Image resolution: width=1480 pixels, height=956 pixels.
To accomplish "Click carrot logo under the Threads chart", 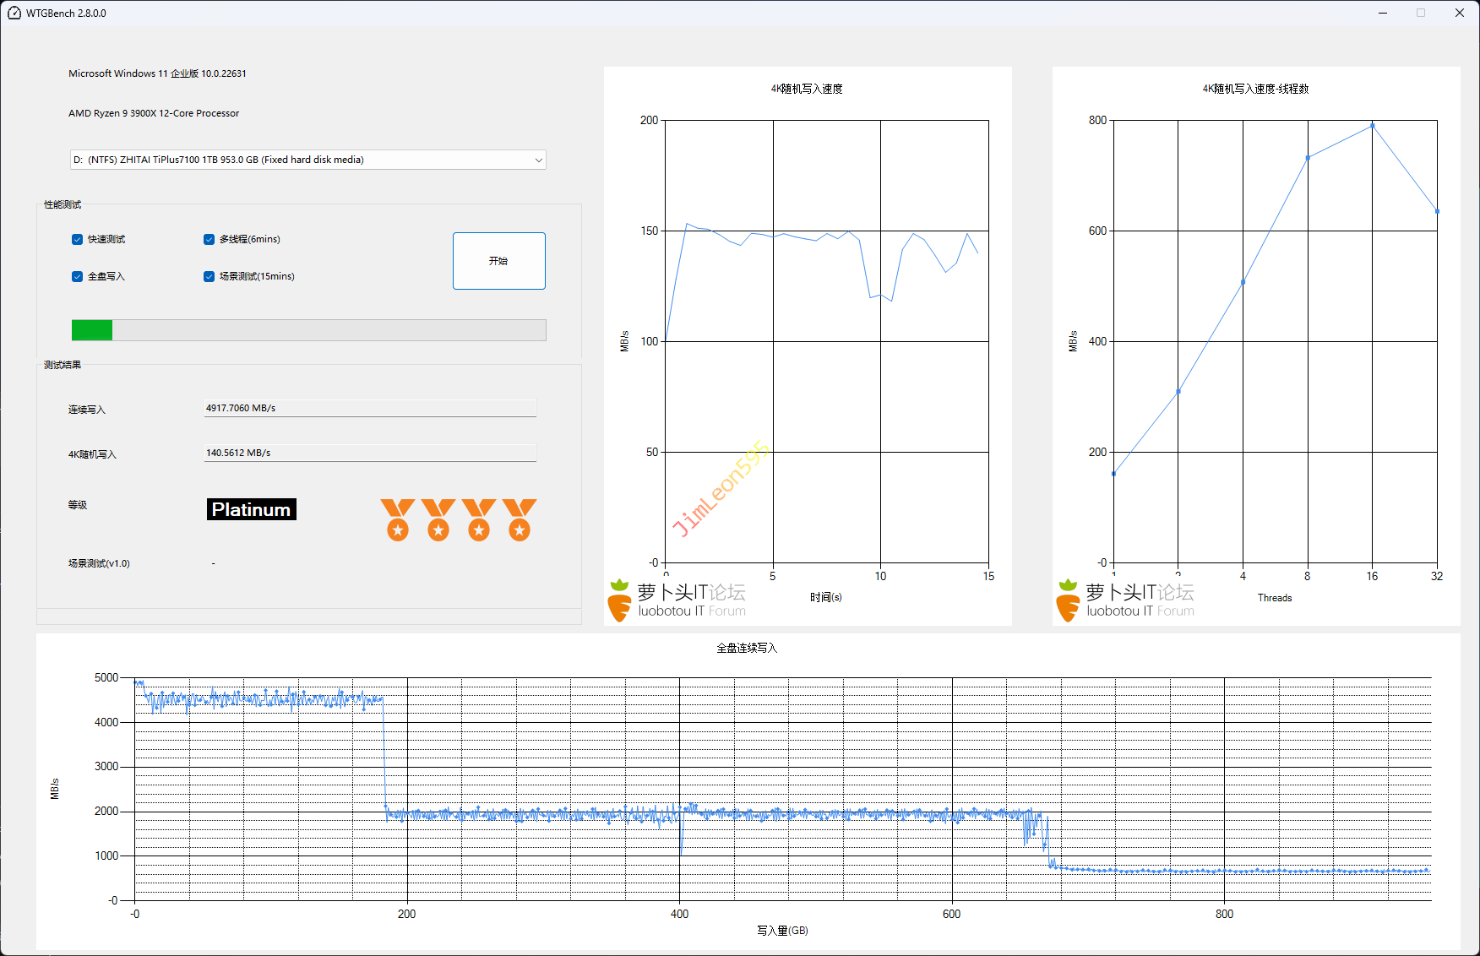I will [1069, 600].
